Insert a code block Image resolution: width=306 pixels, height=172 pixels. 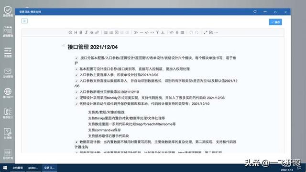pyautogui.click(x=147, y=32)
